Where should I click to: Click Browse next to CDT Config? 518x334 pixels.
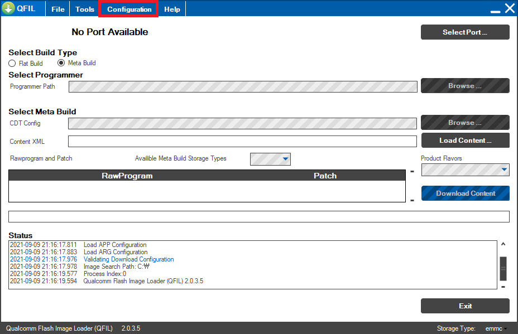point(465,123)
